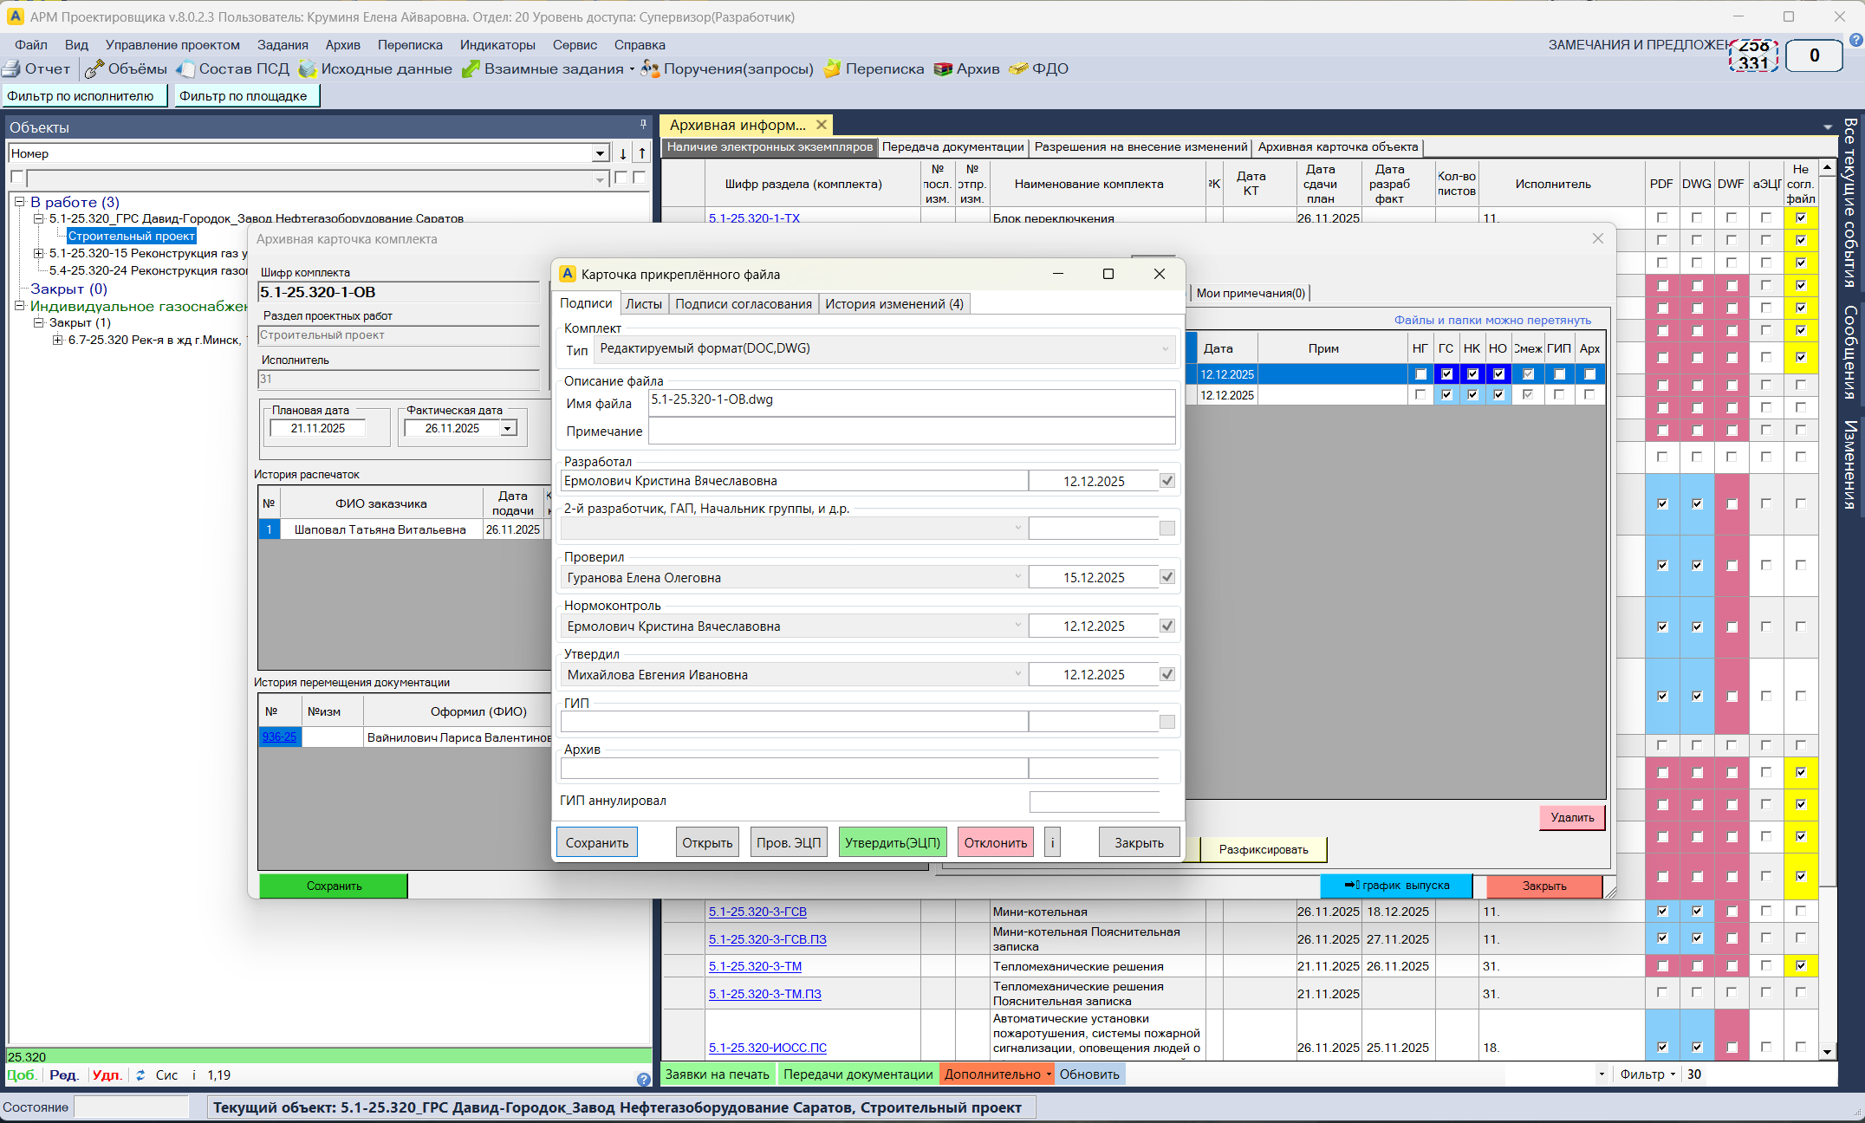This screenshot has height=1123, width=1865.
Task: Toggle ГИП checkbox in selected file row
Action: [x=1559, y=374]
